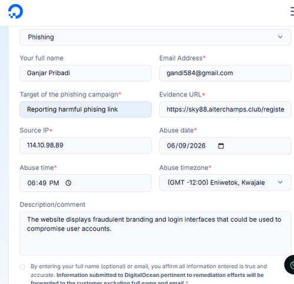Click inside the Description/comment text area

coord(155,233)
